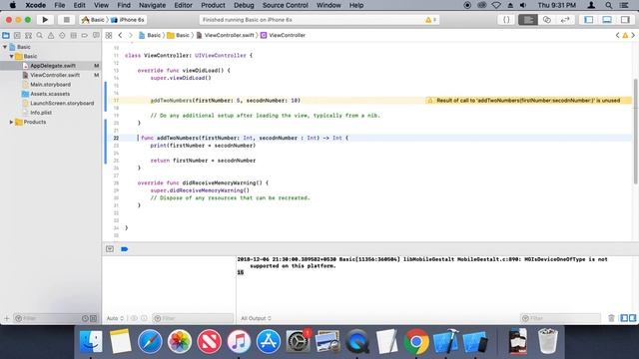Open the Source Control navigator tab
Image resolution: width=639 pixels, height=359 pixels.
[17, 36]
